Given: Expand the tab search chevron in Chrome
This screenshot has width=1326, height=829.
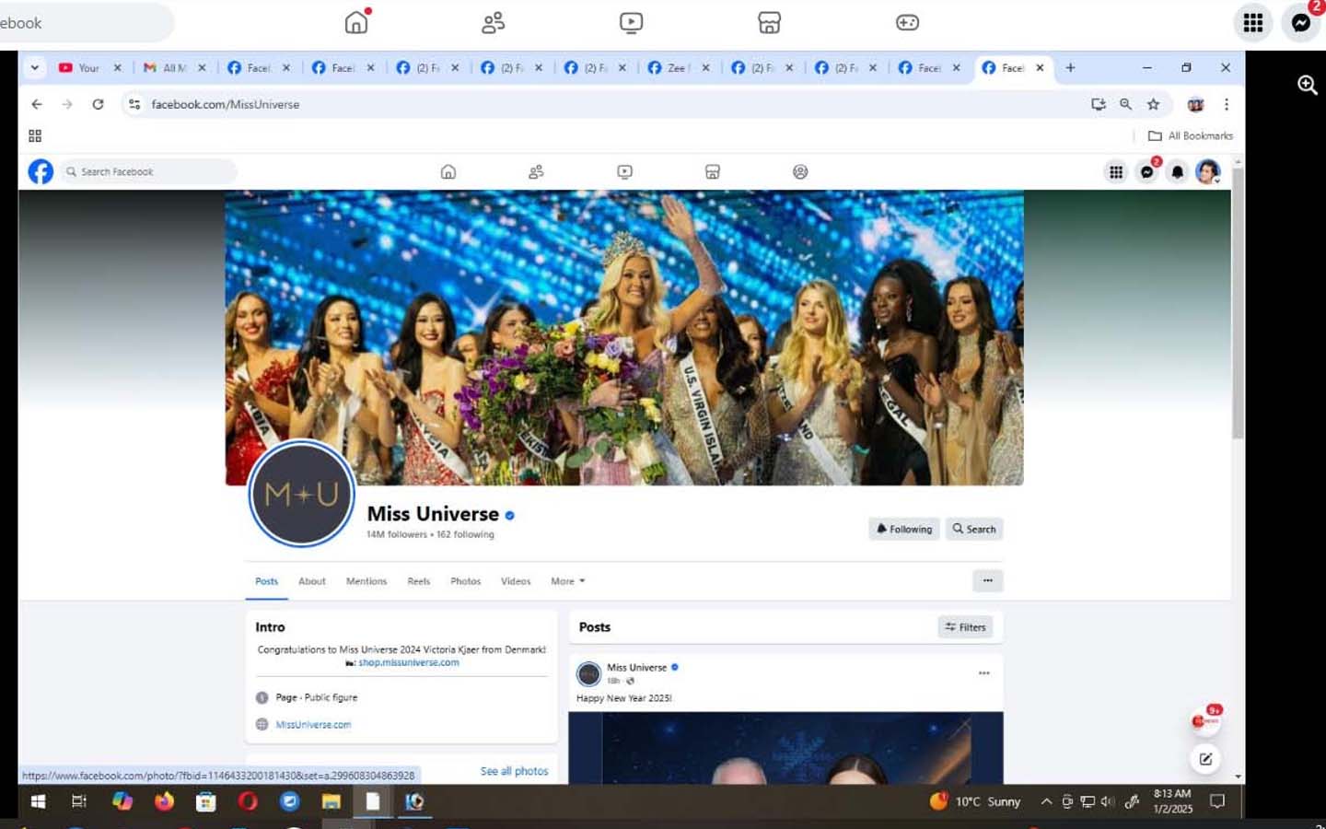Looking at the screenshot, I should coord(34,67).
